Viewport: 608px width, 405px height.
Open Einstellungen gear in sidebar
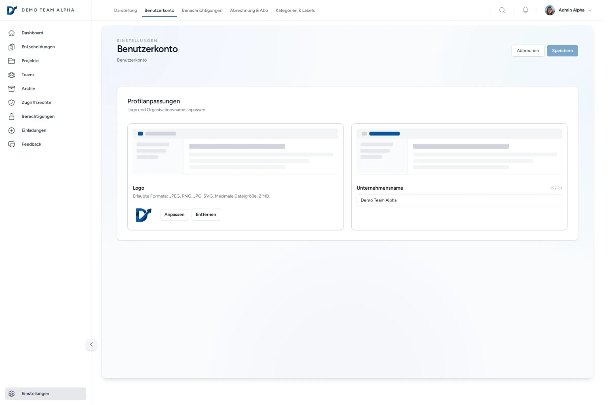coord(11,394)
